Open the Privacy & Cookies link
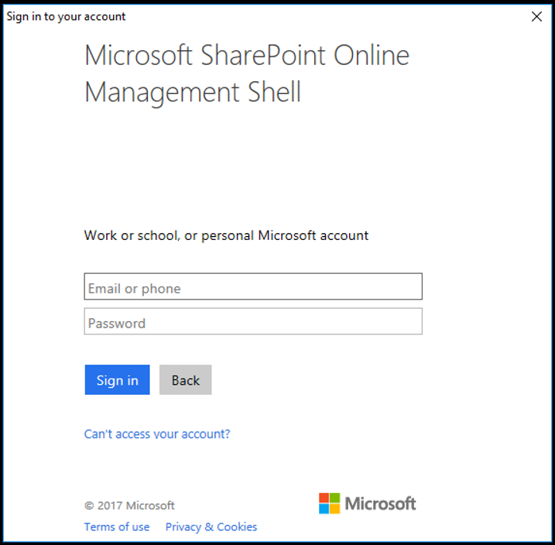This screenshot has height=545, width=555. click(211, 527)
